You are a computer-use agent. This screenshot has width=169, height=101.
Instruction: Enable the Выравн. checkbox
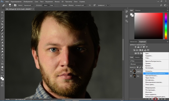coord(62,5)
